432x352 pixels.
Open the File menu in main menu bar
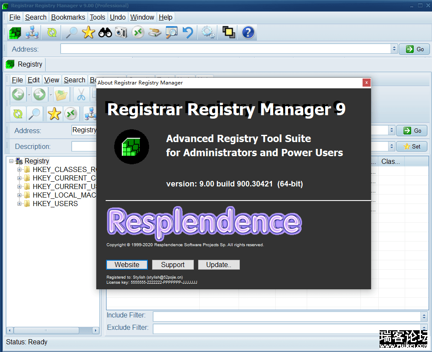[15, 17]
